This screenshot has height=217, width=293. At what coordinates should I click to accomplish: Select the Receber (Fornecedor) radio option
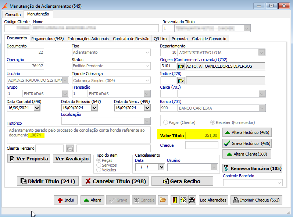point(212,122)
